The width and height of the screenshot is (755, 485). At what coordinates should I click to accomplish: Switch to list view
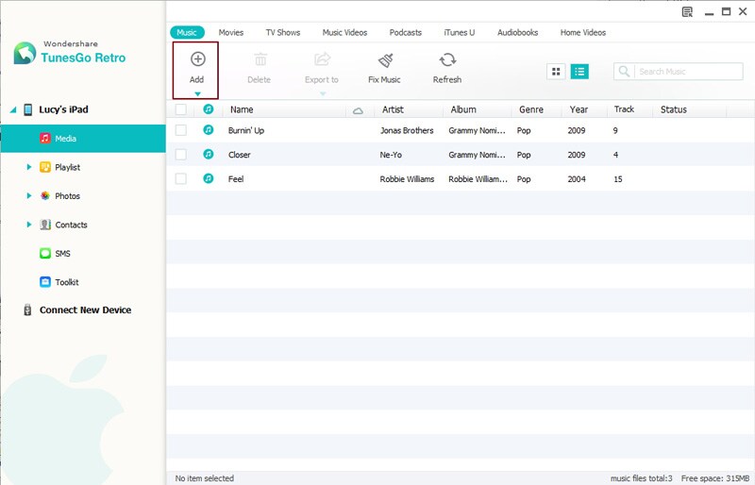coord(579,72)
